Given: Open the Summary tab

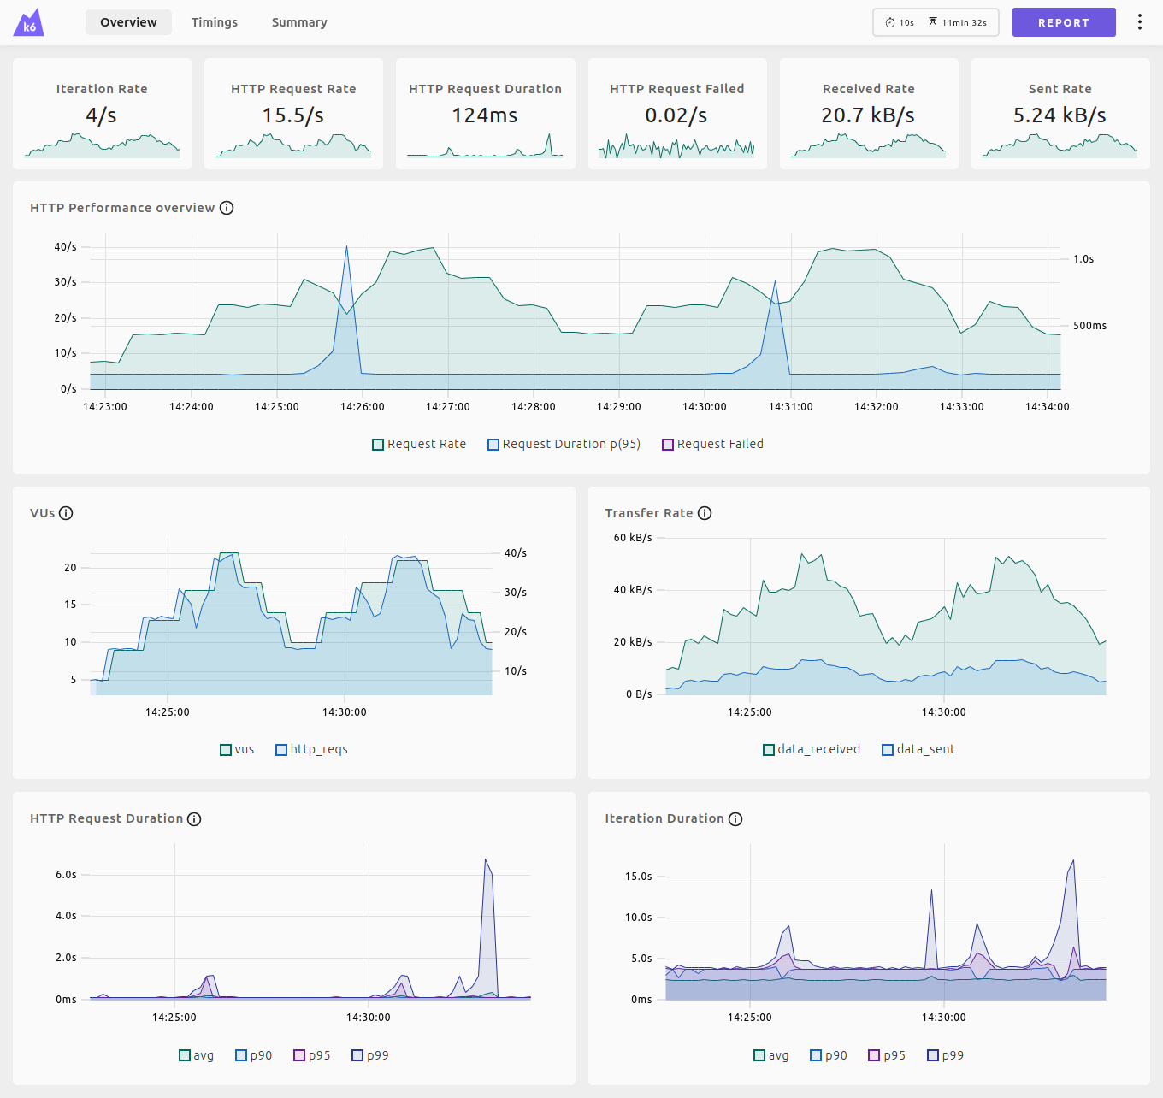Looking at the screenshot, I should 298,22.
